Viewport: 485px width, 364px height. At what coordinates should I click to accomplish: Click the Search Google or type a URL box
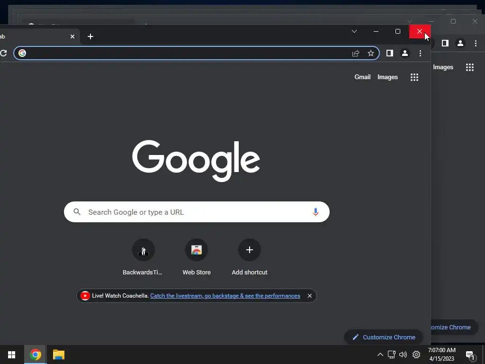tap(197, 212)
